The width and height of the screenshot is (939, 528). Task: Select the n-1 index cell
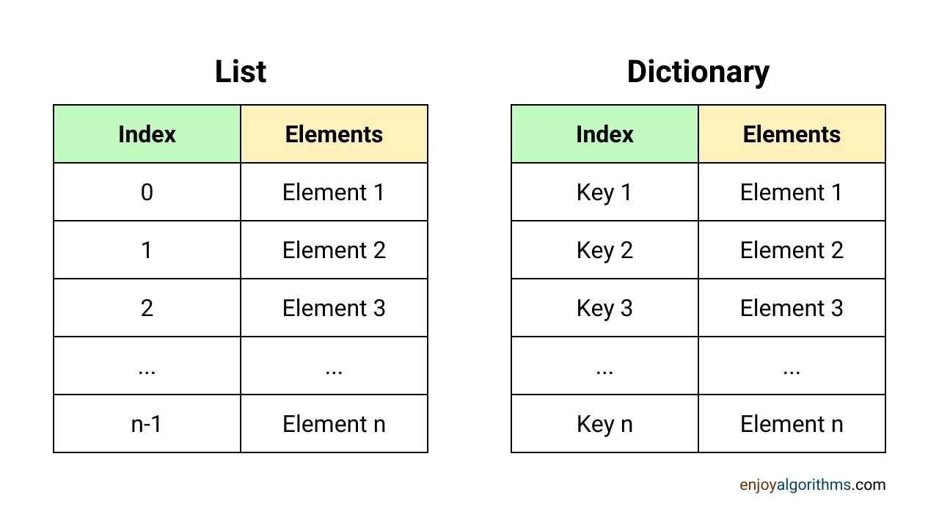(147, 424)
